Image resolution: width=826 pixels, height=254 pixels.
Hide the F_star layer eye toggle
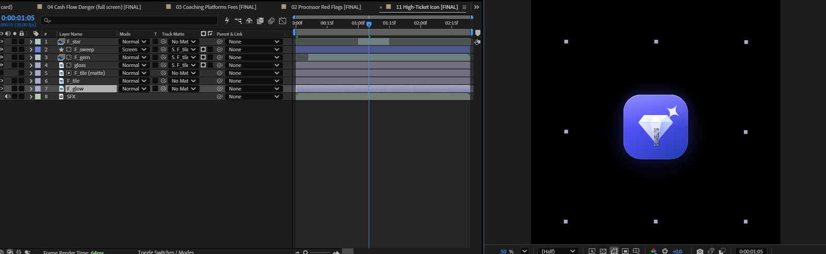[2, 42]
